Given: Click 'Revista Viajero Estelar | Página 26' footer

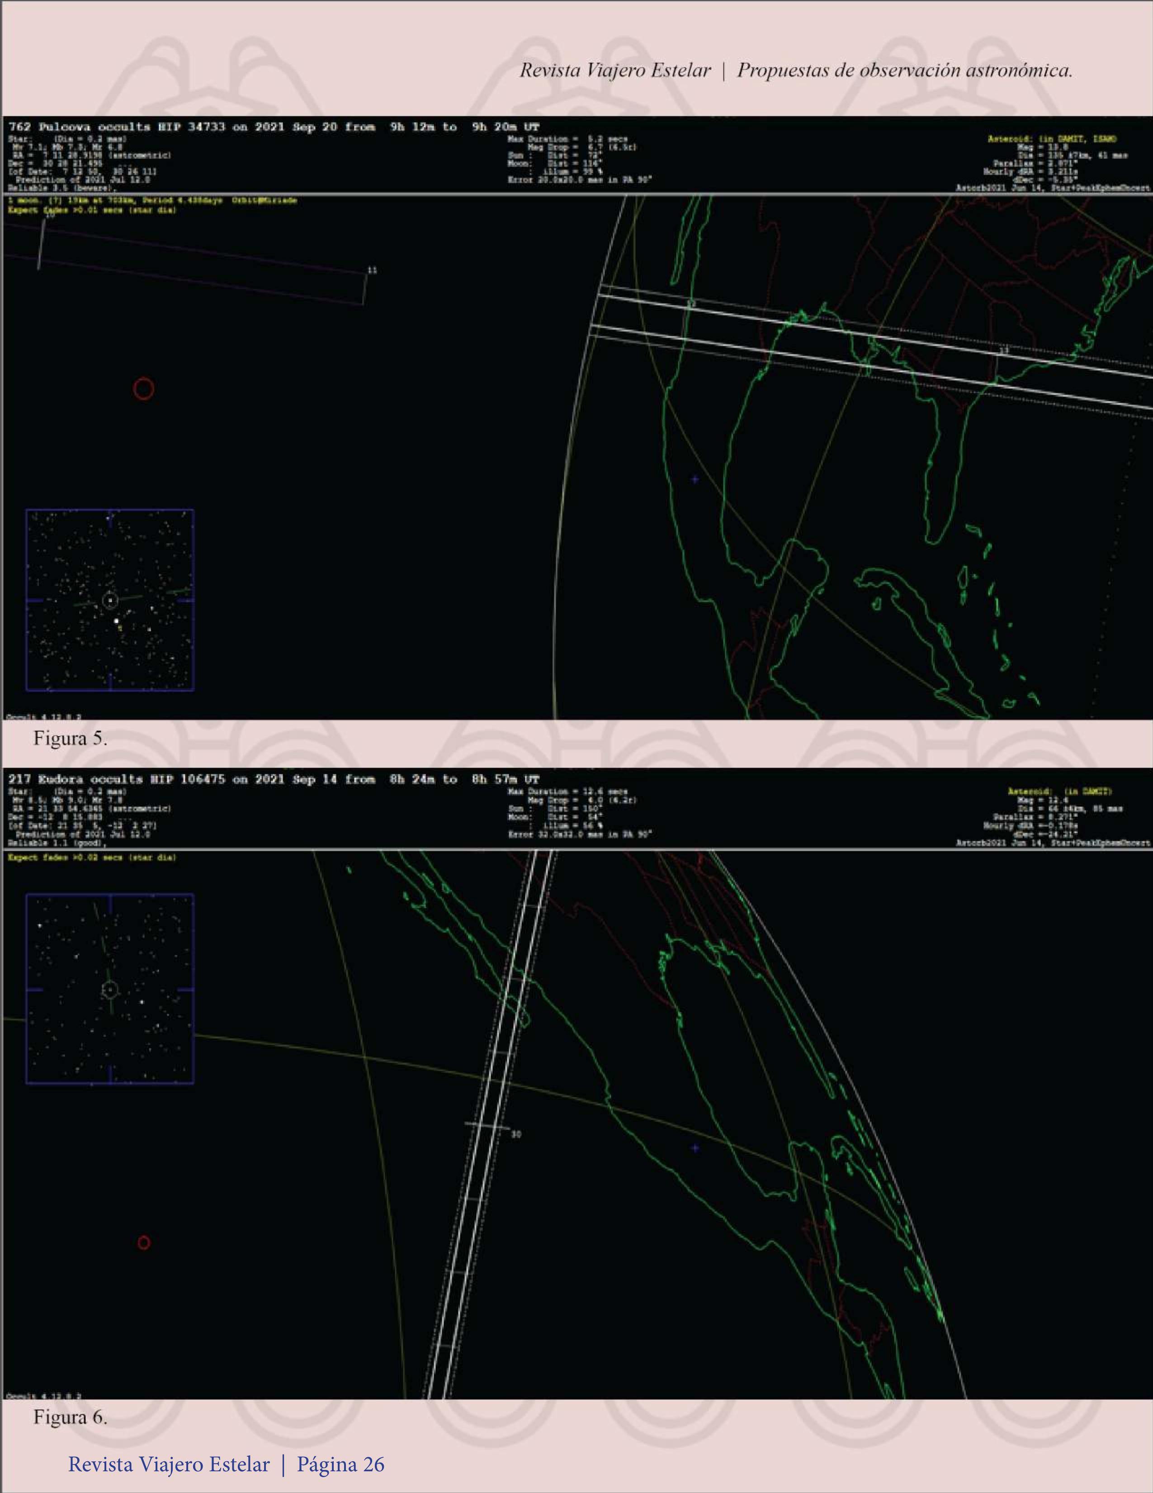Looking at the screenshot, I should coord(226,1465).
